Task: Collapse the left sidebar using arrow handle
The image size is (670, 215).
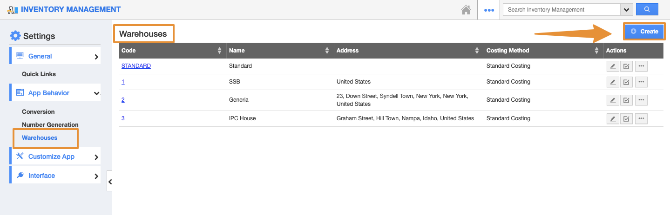Action: 110,182
